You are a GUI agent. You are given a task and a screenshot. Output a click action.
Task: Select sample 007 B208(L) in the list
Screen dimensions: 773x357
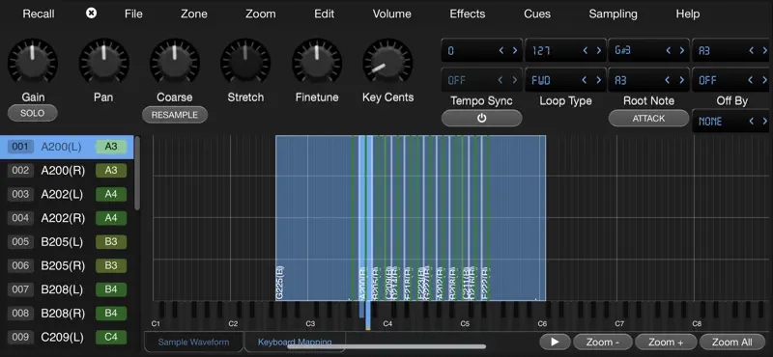click(x=67, y=289)
